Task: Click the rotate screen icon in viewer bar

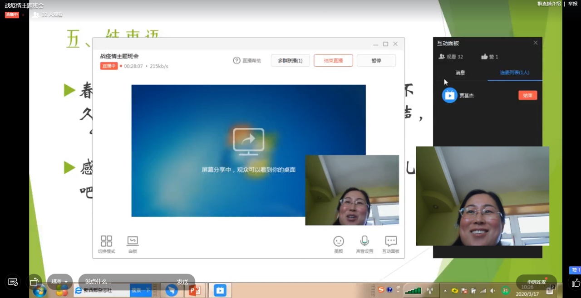Action: [34, 282]
